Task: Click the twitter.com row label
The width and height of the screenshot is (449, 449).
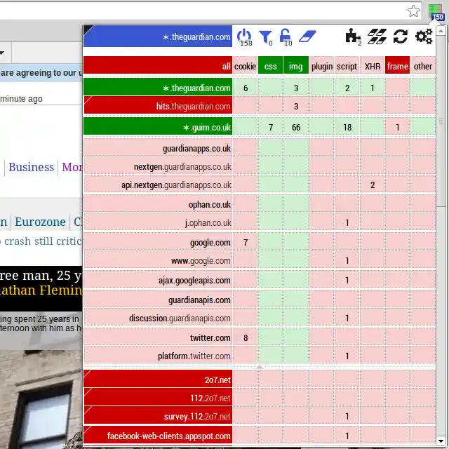Action: 158,337
